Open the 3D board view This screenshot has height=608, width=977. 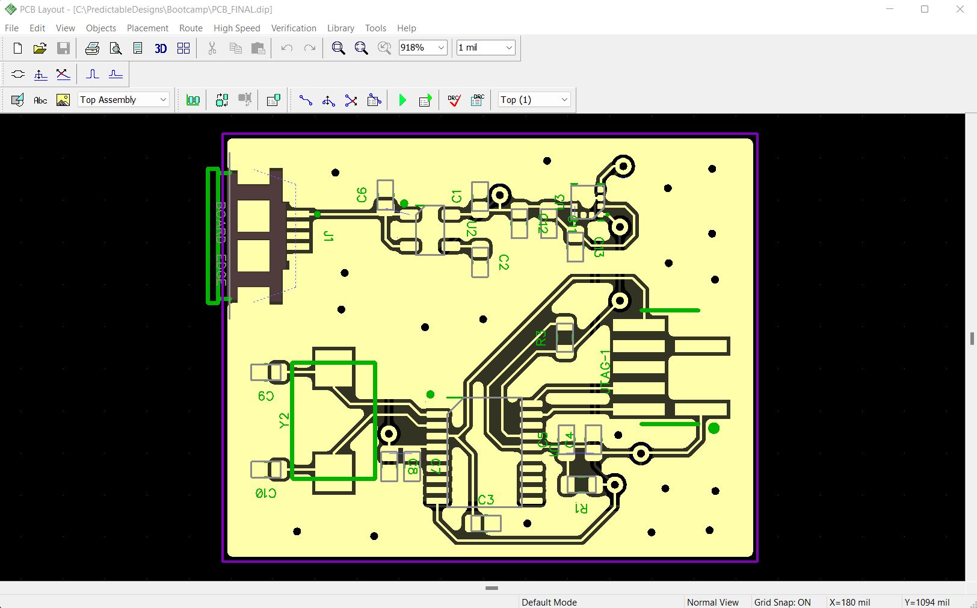(x=160, y=48)
